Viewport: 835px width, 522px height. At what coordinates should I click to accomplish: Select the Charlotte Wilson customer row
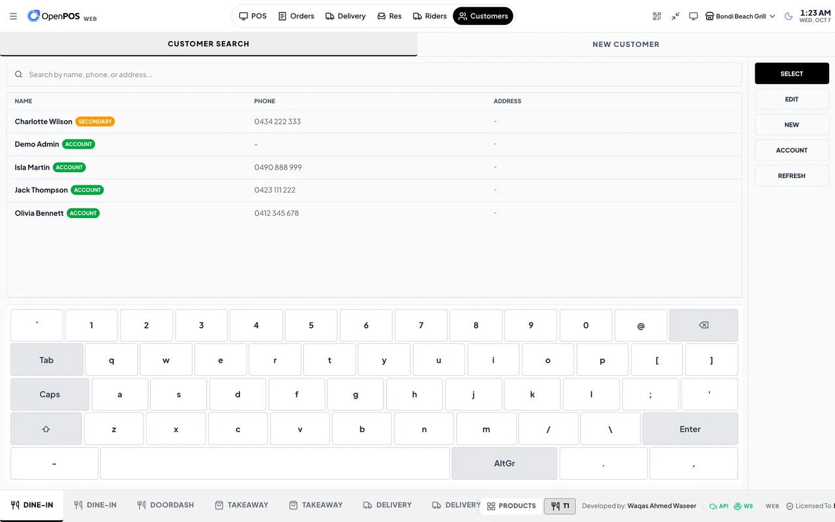pos(374,121)
